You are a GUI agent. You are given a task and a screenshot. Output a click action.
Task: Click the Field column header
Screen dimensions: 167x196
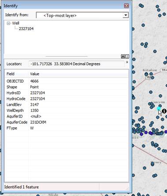click(x=11, y=74)
